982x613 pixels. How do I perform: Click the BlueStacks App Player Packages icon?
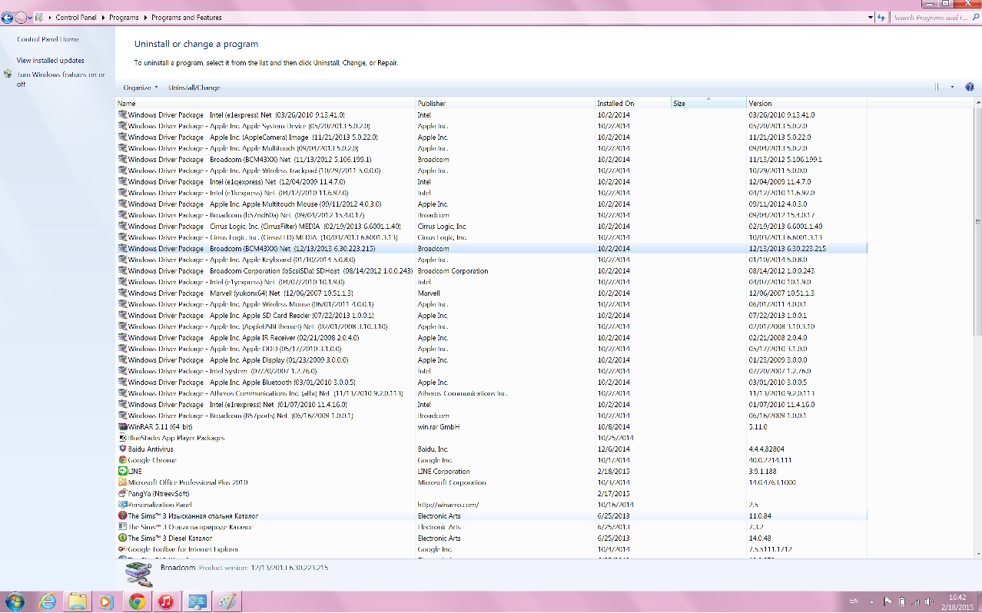[122, 438]
